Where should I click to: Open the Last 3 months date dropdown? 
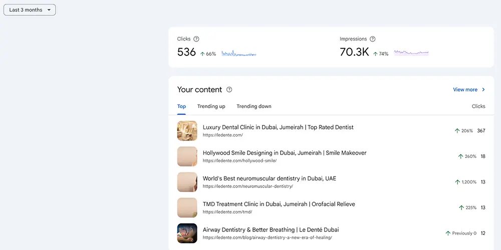(30, 10)
